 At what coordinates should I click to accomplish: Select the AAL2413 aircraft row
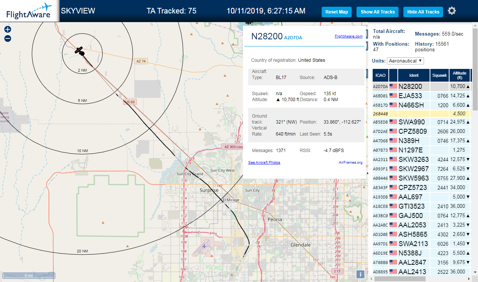[421, 272]
